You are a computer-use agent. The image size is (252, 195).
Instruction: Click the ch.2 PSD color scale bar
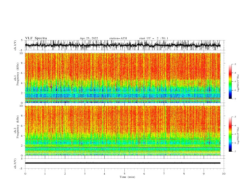(x=230, y=134)
